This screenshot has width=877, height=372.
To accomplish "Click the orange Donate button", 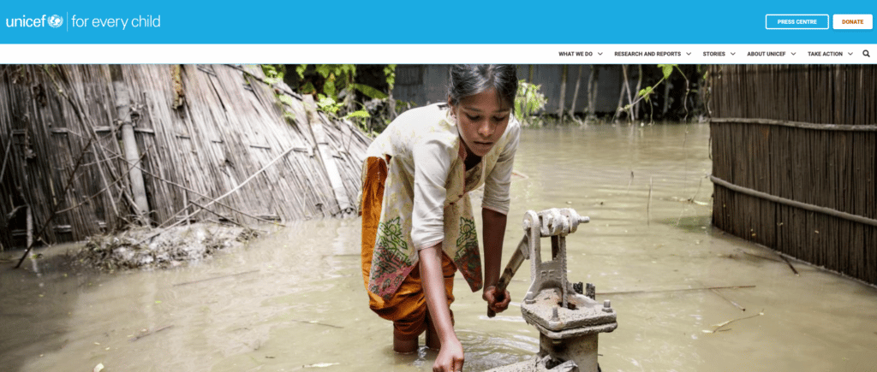I will point(852,21).
